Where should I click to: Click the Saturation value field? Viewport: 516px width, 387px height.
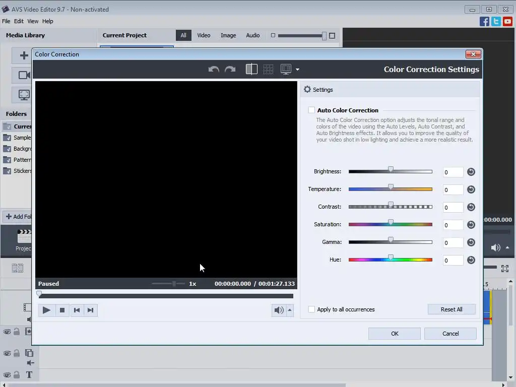[453, 225]
